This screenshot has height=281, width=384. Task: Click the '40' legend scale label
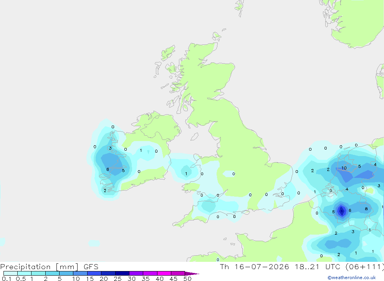coord(159,279)
